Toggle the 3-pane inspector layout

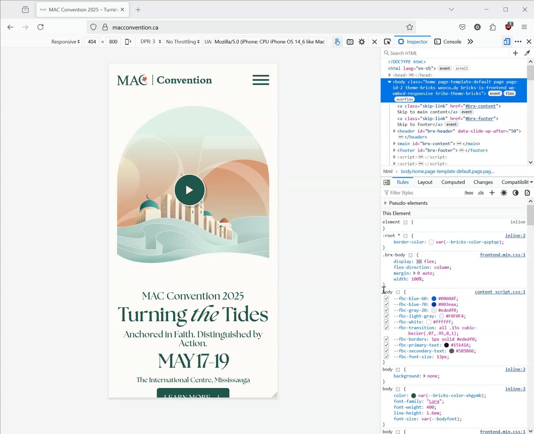[x=387, y=182]
